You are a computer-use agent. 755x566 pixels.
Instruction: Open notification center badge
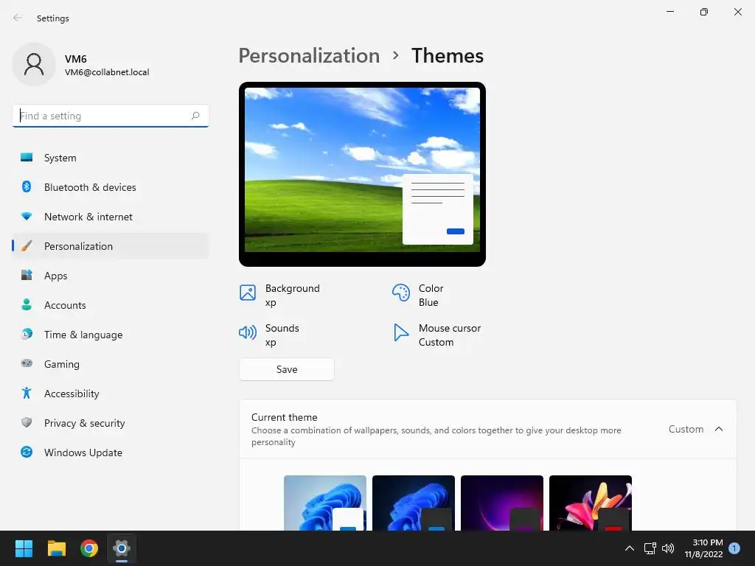click(734, 548)
